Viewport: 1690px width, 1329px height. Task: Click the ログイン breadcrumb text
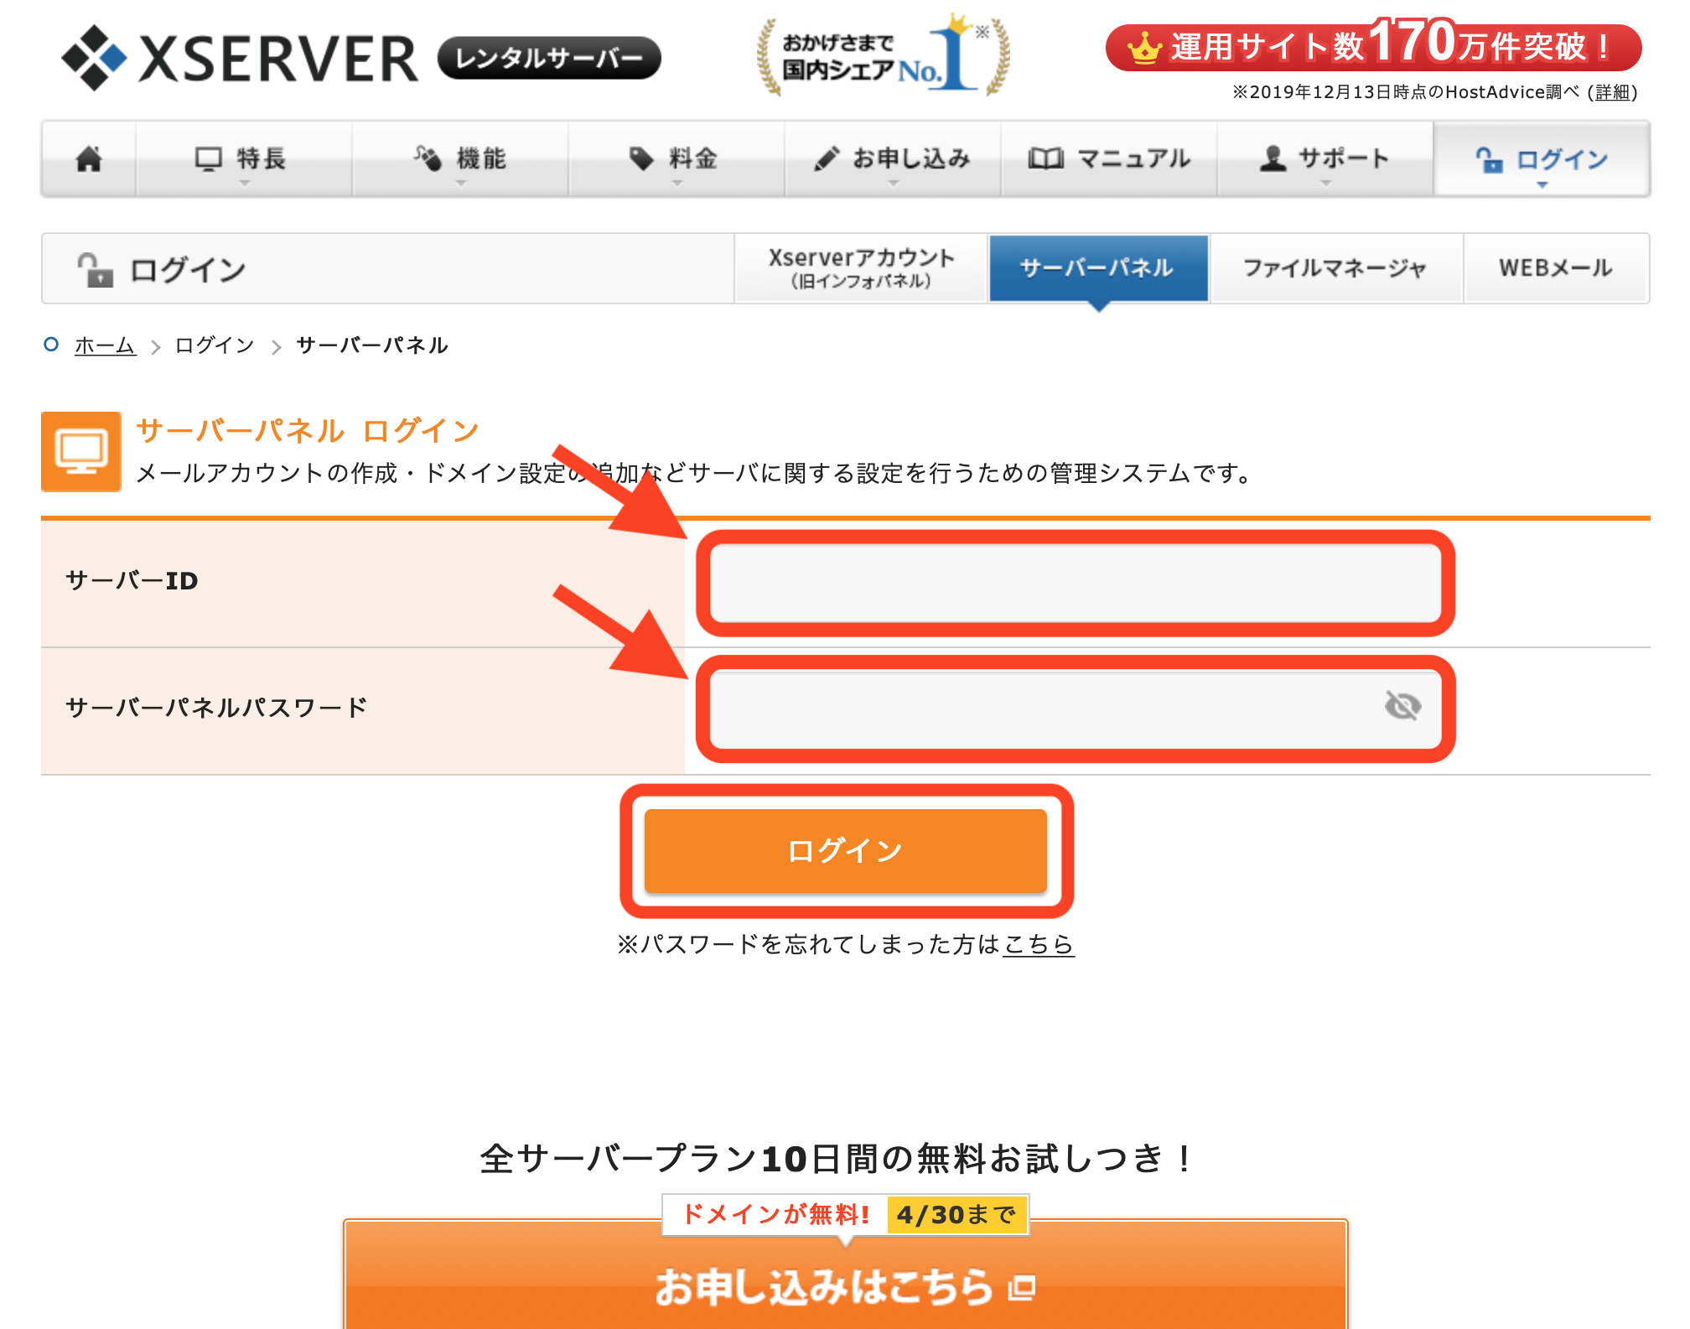point(215,345)
